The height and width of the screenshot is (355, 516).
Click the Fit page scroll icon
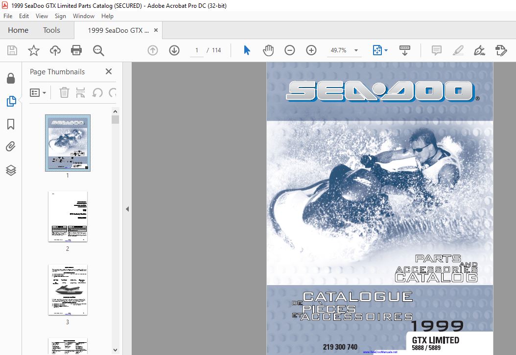tap(377, 50)
